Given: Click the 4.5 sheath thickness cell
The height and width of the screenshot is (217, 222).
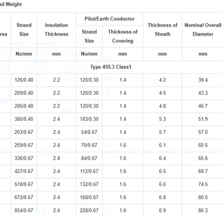Looking at the screenshot, I should point(162,93).
